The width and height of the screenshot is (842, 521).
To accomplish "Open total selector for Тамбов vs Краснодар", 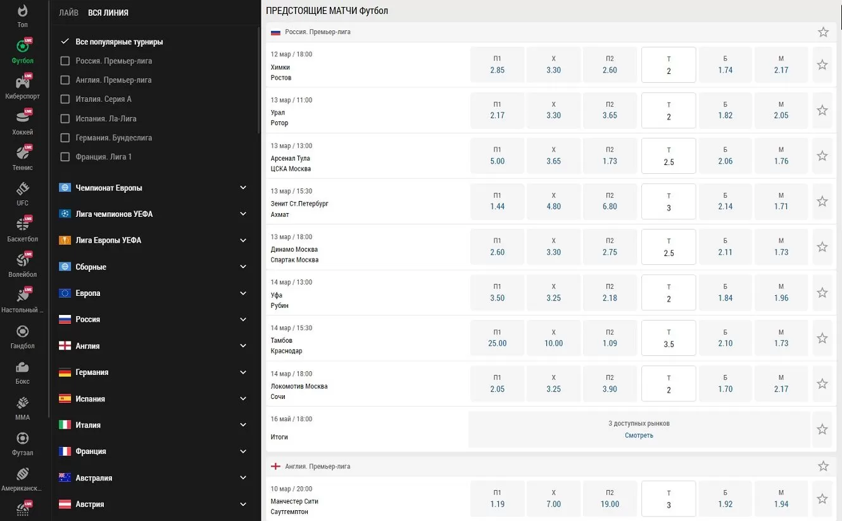I will (x=669, y=338).
